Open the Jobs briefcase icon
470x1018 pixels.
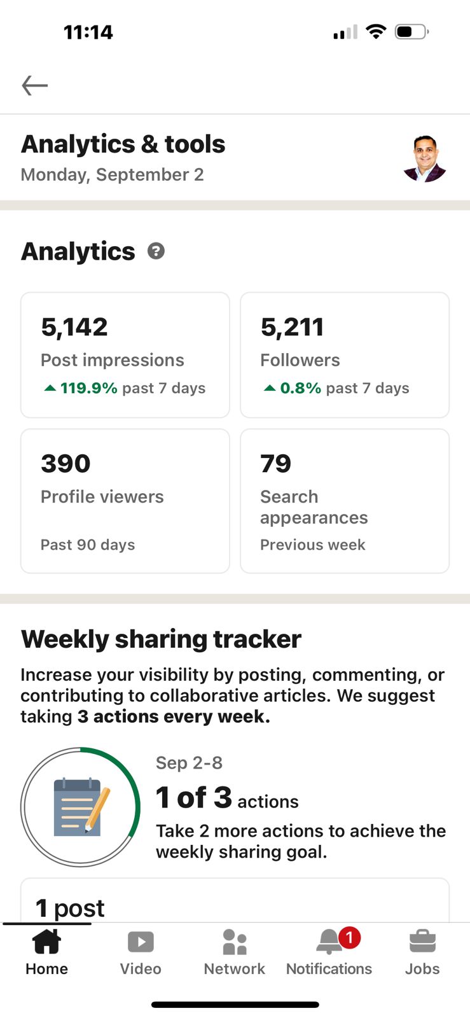coord(422,942)
